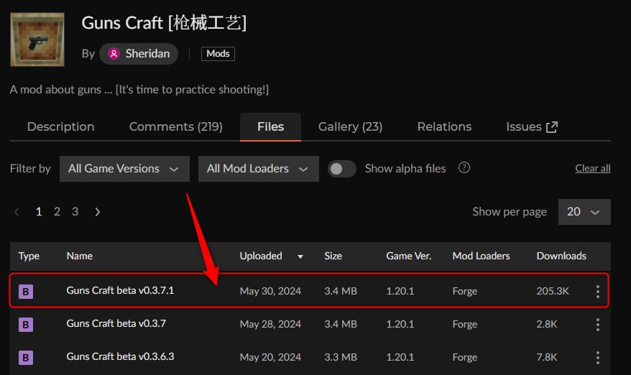This screenshot has height=375, width=631.
Task: Expand the All Mod Loaders dropdown
Action: pos(258,169)
